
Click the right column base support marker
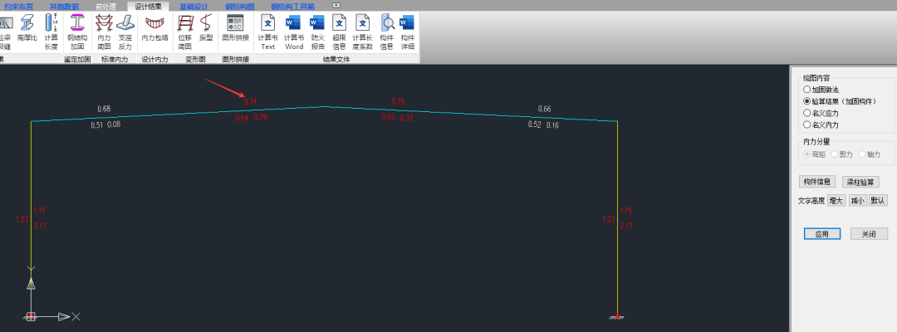(616, 316)
